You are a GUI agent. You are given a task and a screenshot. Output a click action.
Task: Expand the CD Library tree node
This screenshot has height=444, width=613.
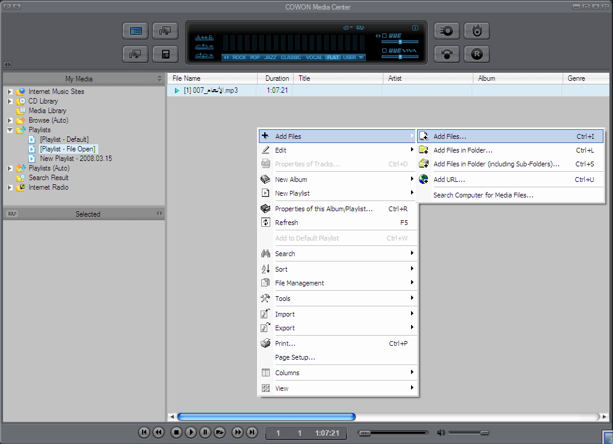pyautogui.click(x=10, y=101)
